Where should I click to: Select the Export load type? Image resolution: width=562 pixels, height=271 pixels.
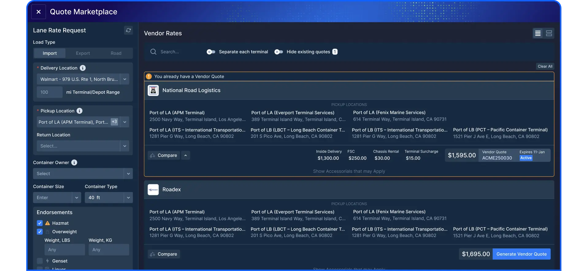[x=83, y=53]
